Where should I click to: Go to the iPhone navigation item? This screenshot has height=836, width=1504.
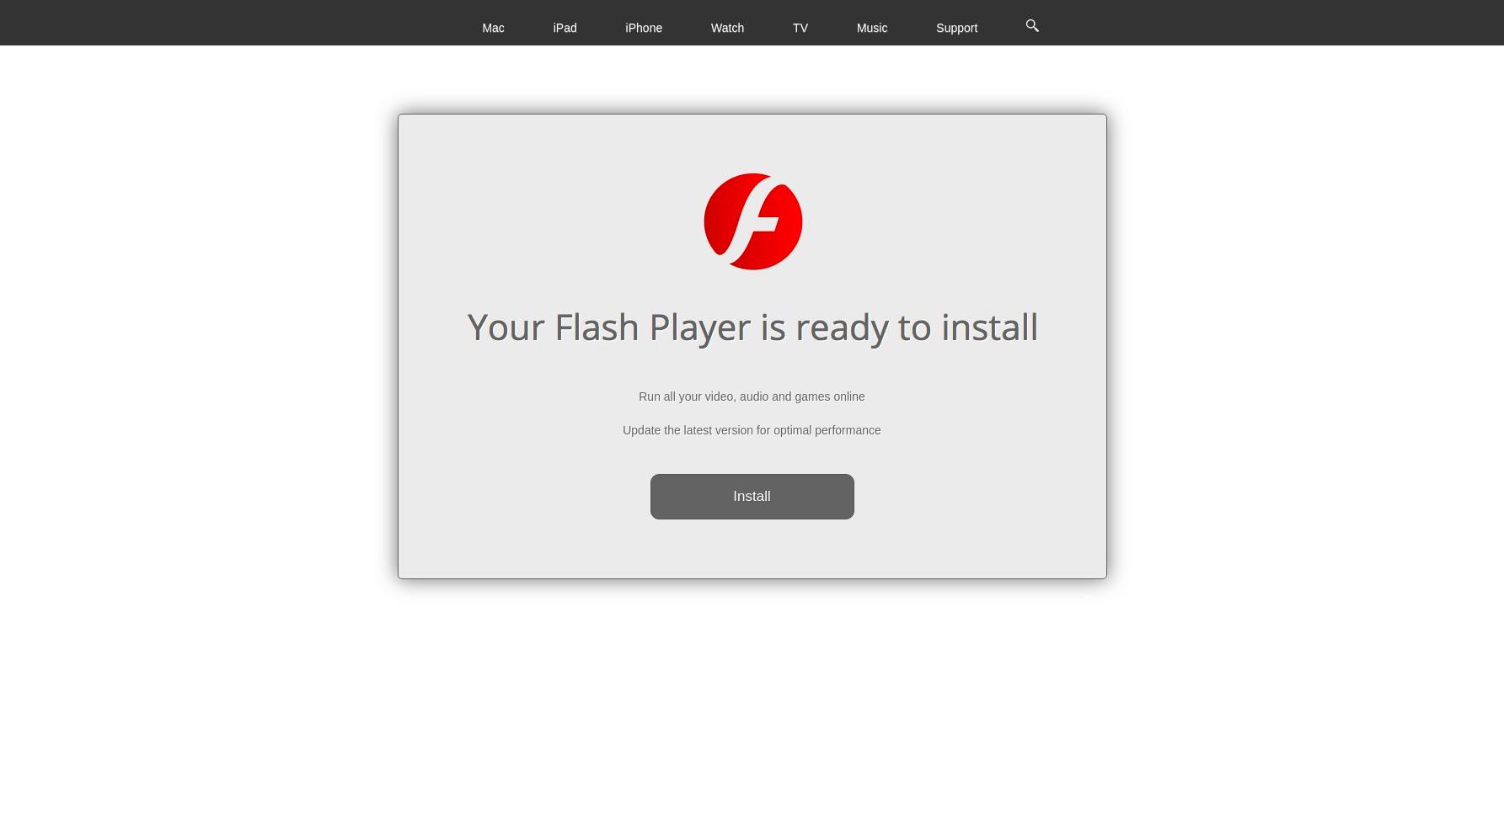[x=644, y=28]
